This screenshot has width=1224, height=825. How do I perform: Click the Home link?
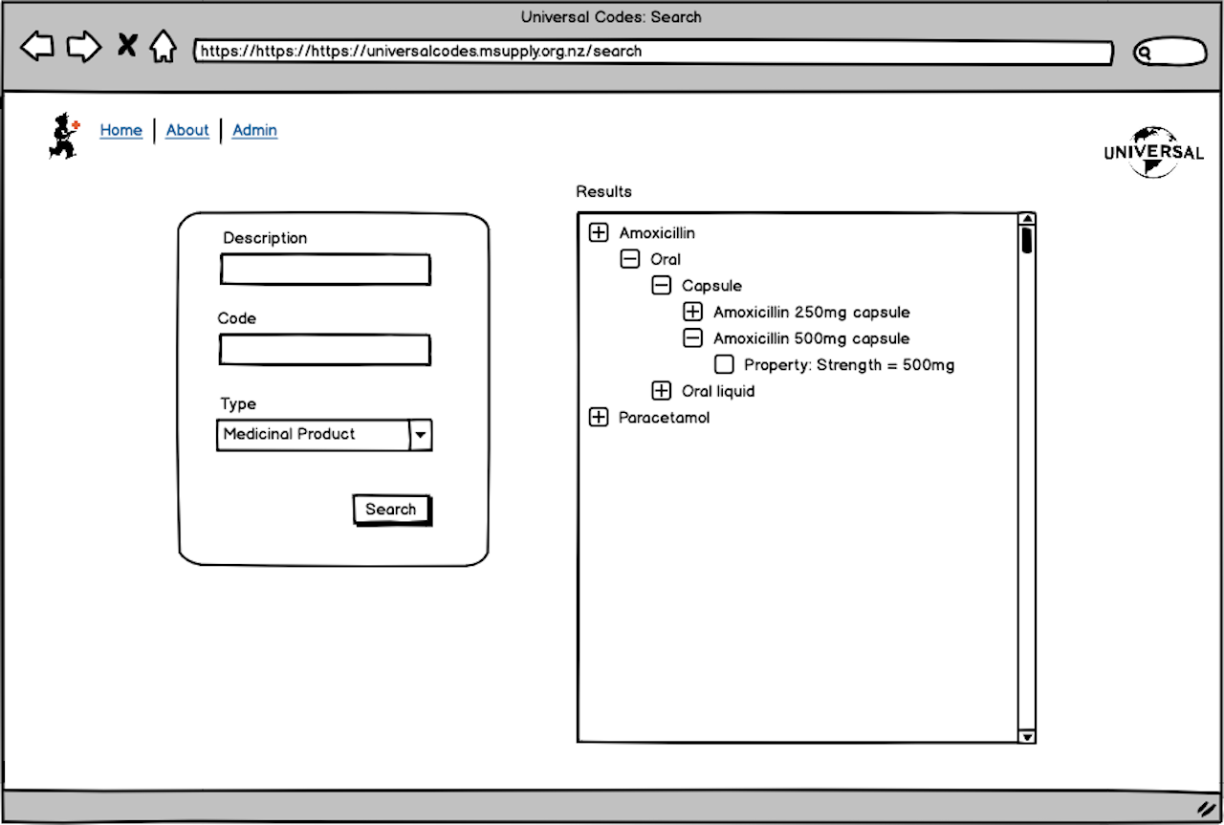tap(121, 130)
